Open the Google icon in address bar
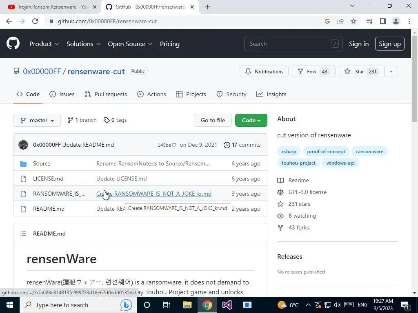Screen dimensions: 418x313 coord(327,21)
